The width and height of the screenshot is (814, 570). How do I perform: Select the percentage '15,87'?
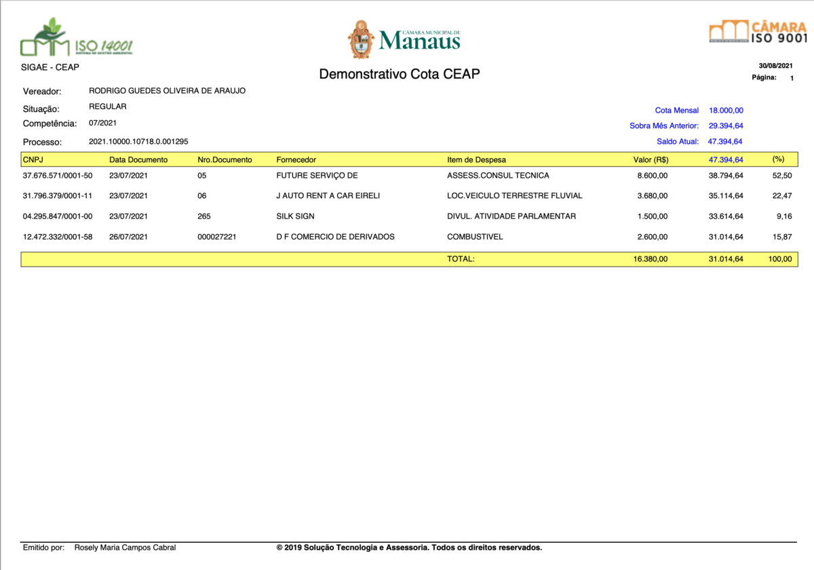tap(782, 237)
